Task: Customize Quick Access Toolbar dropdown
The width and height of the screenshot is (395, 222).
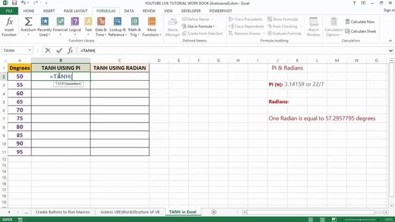Action: pyautogui.click(x=46, y=3)
